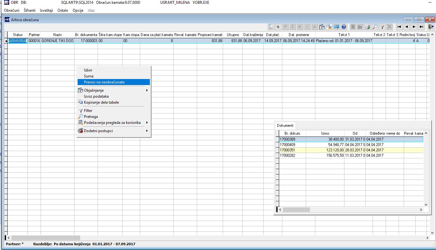Viewport: 436px width, 250px height.
Task: Click the main grid horizontal scrollbar thumb
Action: 46,238
